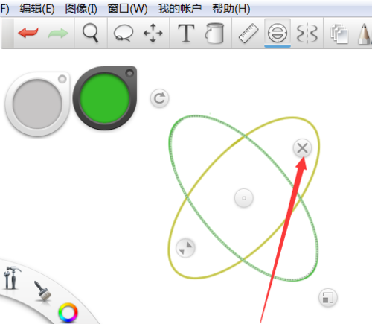372x324 pixels.
Task: Select the Symmetry tool
Action: pyautogui.click(x=307, y=33)
